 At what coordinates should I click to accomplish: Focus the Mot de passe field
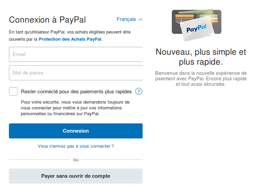tap(76, 73)
